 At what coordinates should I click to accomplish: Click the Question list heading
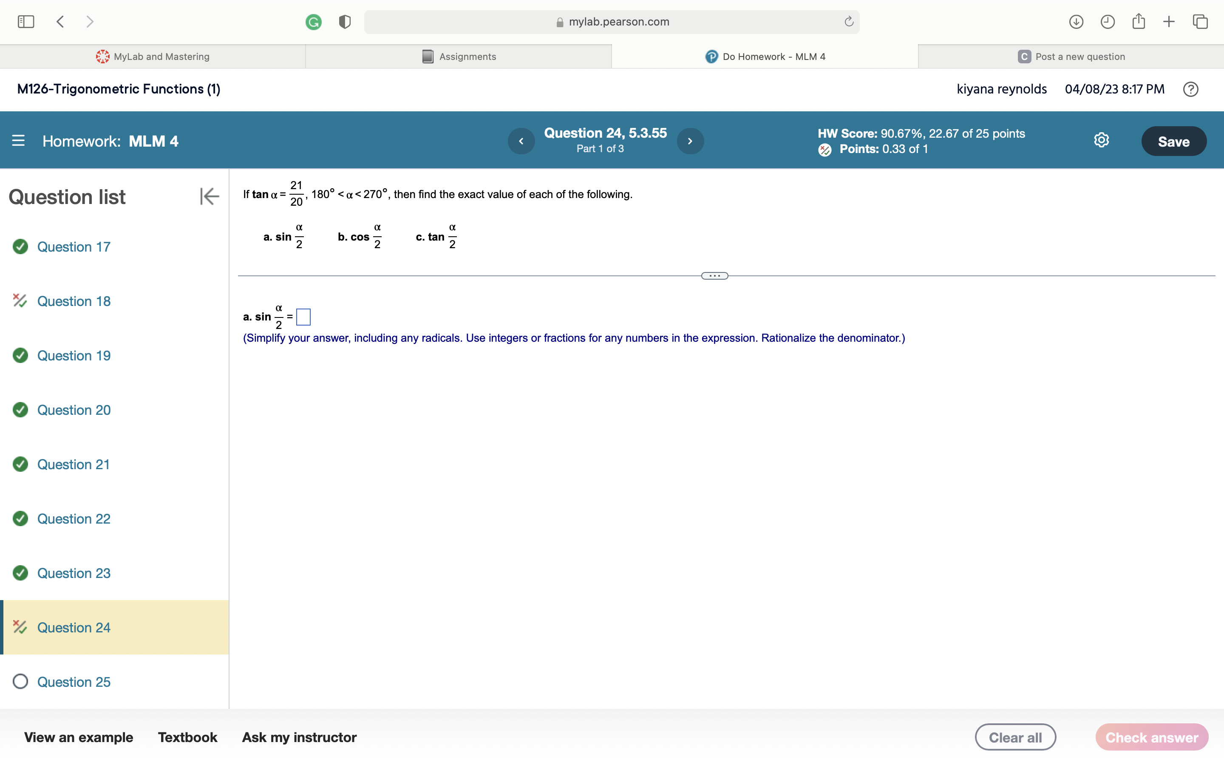pyautogui.click(x=67, y=197)
